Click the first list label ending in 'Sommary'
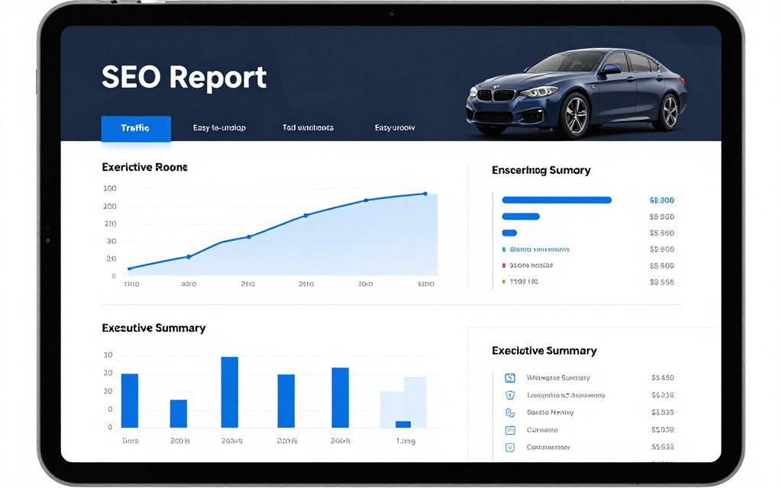 558,378
